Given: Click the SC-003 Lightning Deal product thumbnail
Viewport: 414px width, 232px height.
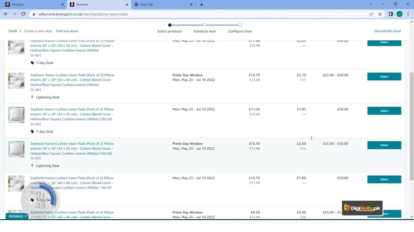Looking at the screenshot, I should 16,81.
